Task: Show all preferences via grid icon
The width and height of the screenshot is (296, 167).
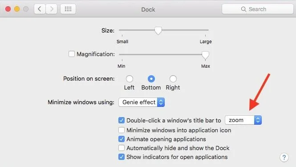Action: coord(68,9)
